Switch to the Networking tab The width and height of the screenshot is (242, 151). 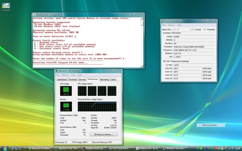[104, 79]
